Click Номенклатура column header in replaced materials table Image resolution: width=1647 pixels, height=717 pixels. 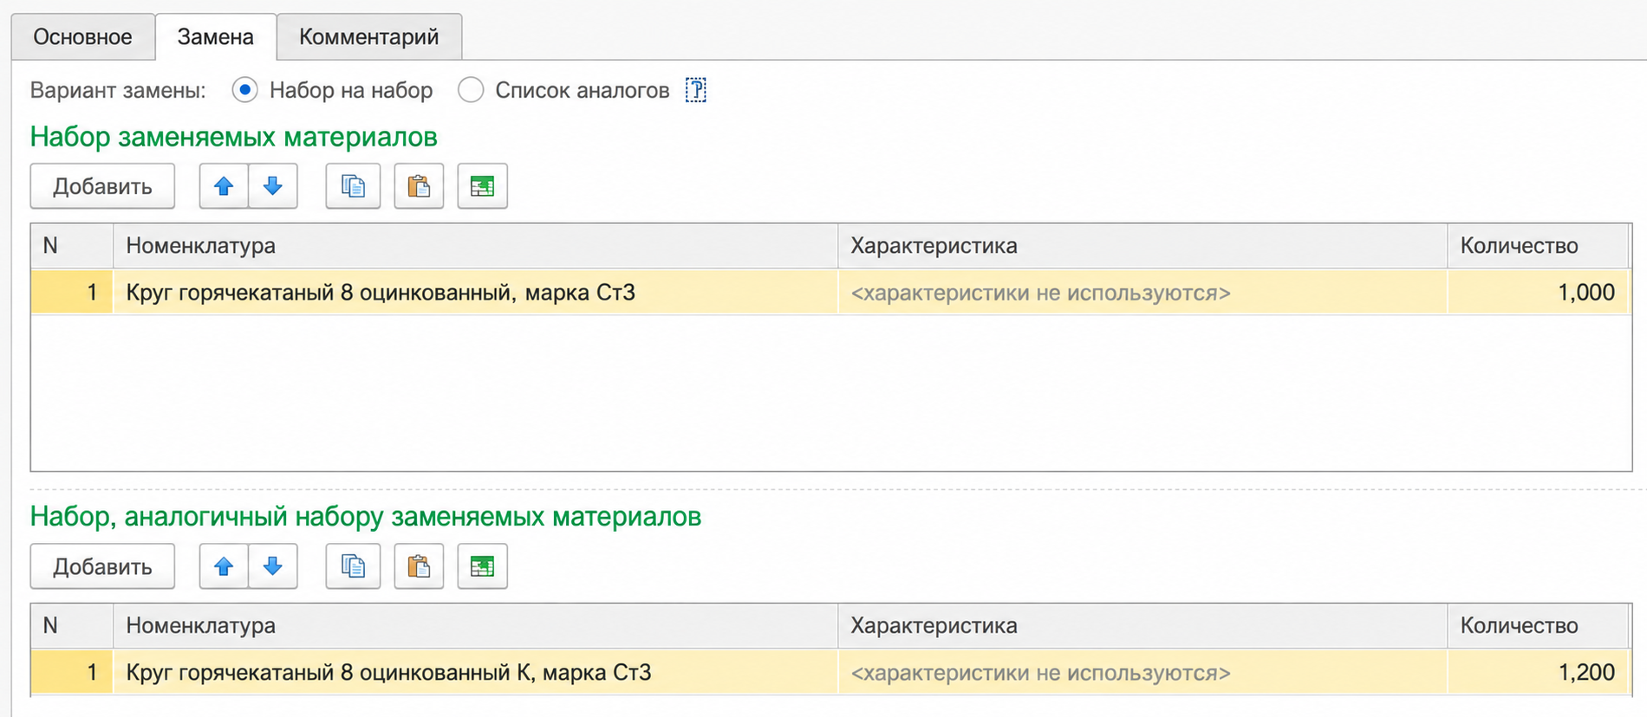pyautogui.click(x=475, y=246)
